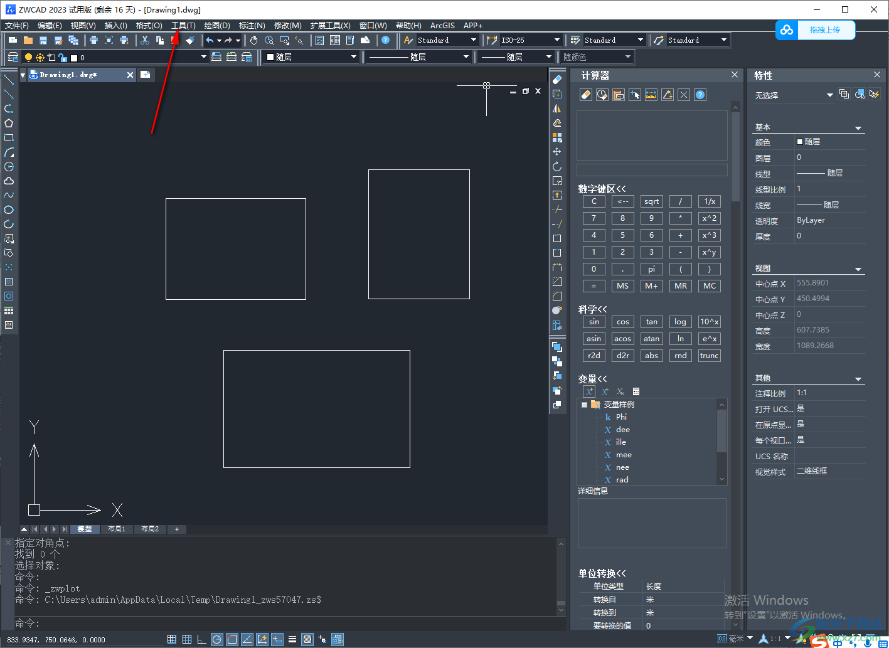Image resolution: width=889 pixels, height=648 pixels.
Task: Switch to the 布局1 layout tab
Action: pos(117,529)
